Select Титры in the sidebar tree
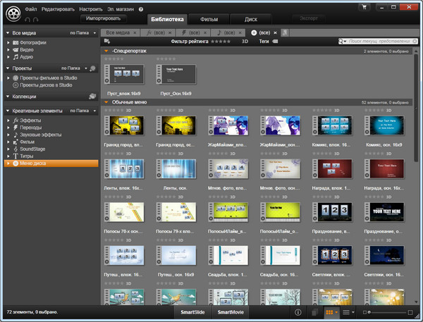Image resolution: width=423 pixels, height=322 pixels. point(28,156)
